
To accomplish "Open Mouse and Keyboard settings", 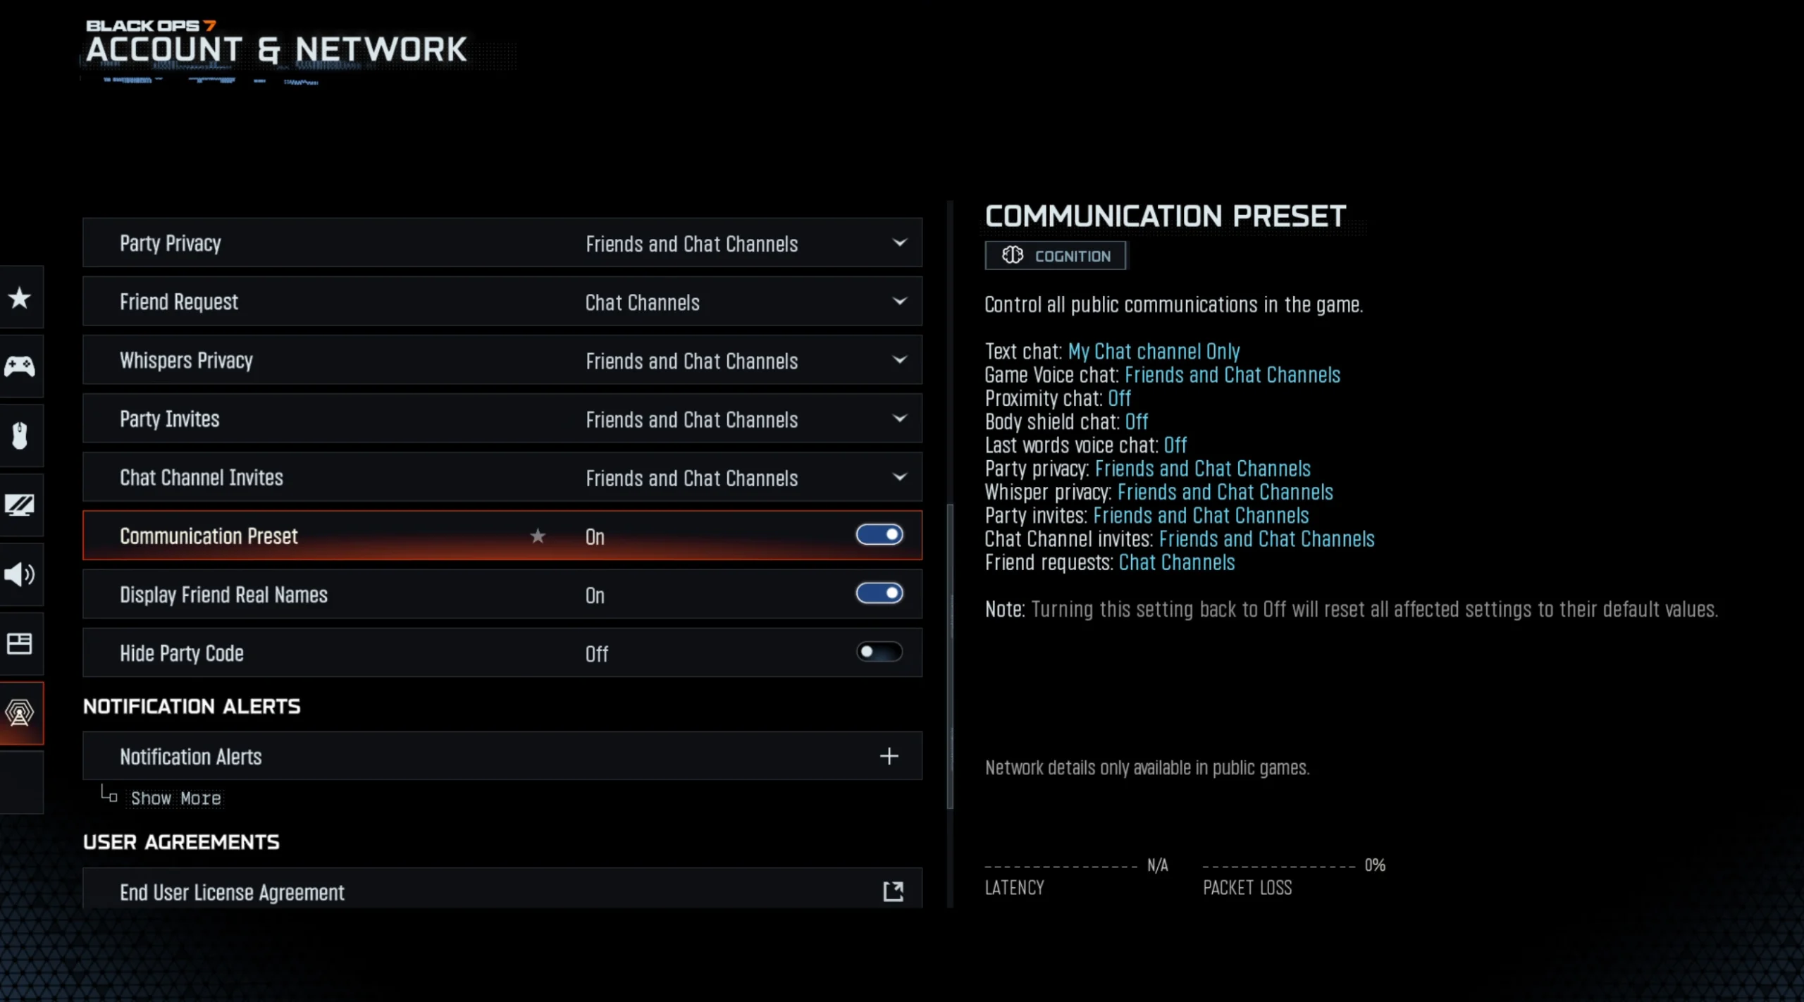I will (x=20, y=435).
